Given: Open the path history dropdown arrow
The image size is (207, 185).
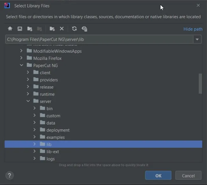Looking at the screenshot, I should pos(197,39).
